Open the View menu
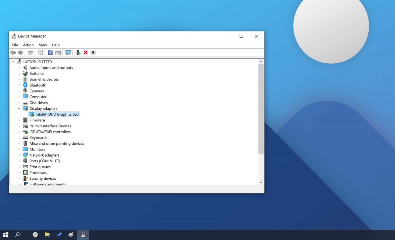This screenshot has width=395, height=240. click(x=43, y=45)
